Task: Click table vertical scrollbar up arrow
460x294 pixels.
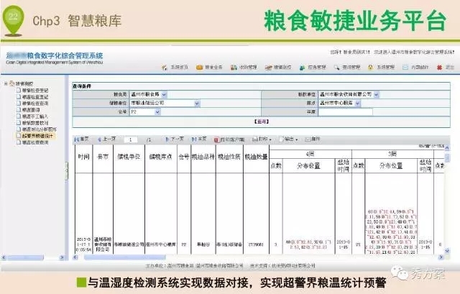Action: coord(447,148)
